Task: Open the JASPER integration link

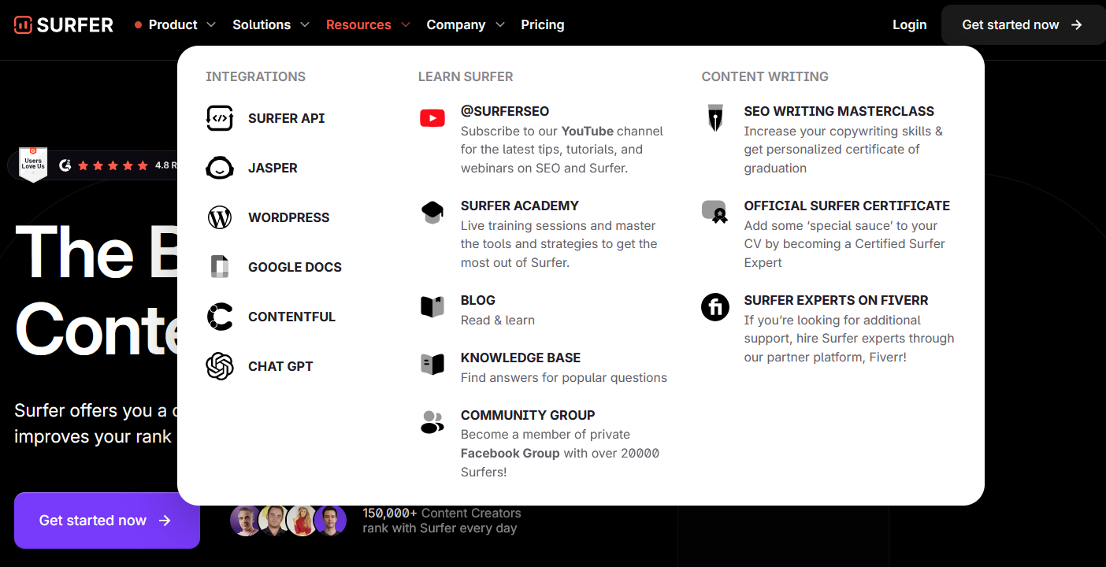Action: (273, 168)
